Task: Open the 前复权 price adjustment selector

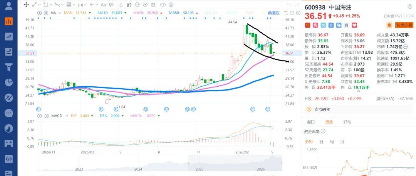Action: tap(274, 13)
